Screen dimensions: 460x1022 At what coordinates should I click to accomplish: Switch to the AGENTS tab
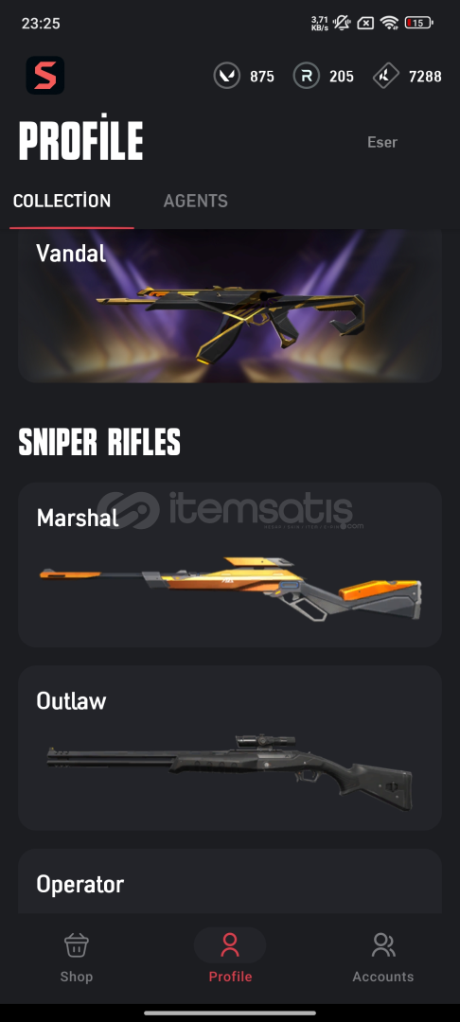[x=196, y=201]
